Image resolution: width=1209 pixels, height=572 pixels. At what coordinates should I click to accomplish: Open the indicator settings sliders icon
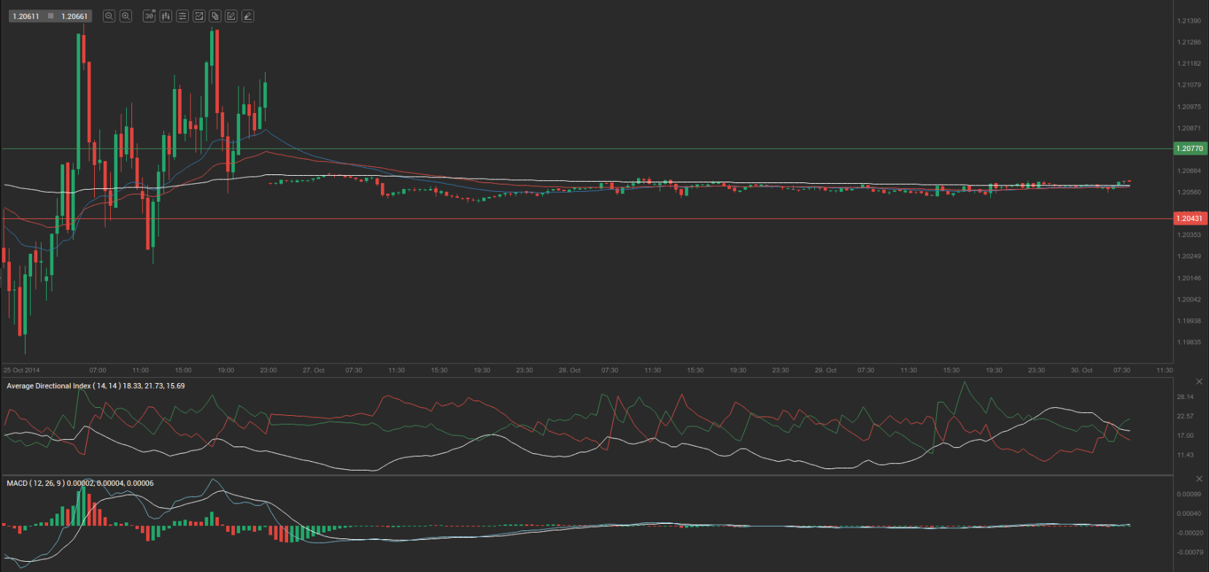click(182, 16)
